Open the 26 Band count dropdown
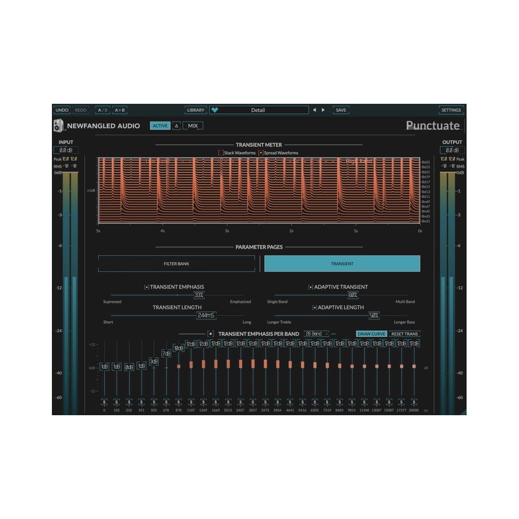This screenshot has width=519, height=519. coord(317,334)
